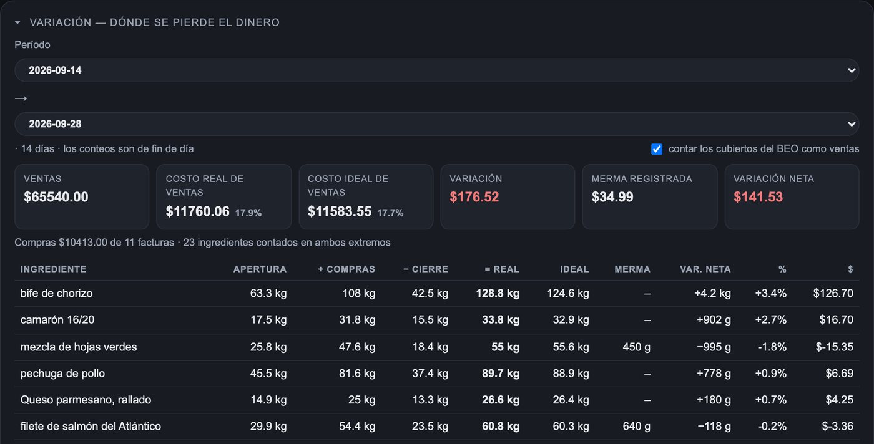The height and width of the screenshot is (444, 874).
Task: Click the % column header
Action: coord(782,269)
